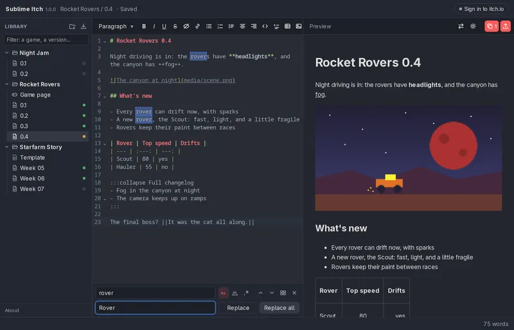The width and height of the screenshot is (514, 330).
Task: Swap editor and preview panes
Action: [461, 26]
